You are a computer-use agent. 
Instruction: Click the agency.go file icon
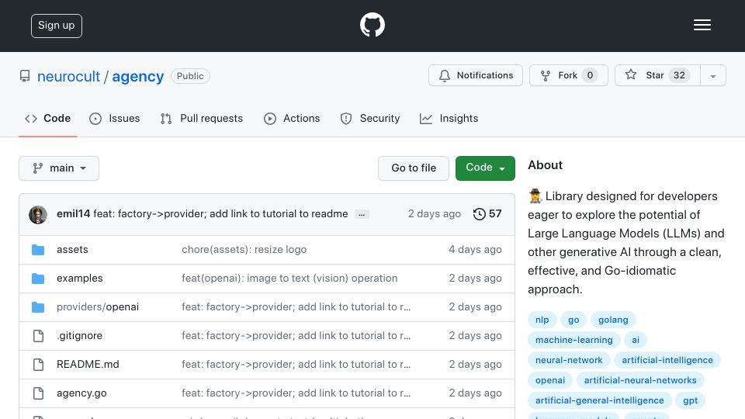[38, 393]
